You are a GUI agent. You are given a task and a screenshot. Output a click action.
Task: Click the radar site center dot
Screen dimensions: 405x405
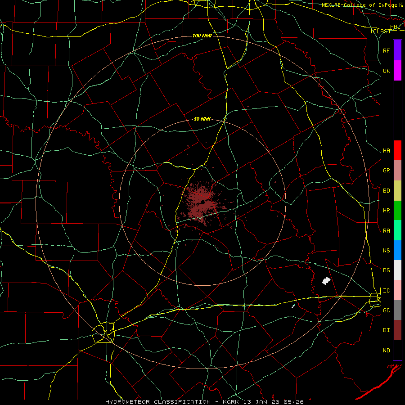pyautogui.click(x=203, y=202)
